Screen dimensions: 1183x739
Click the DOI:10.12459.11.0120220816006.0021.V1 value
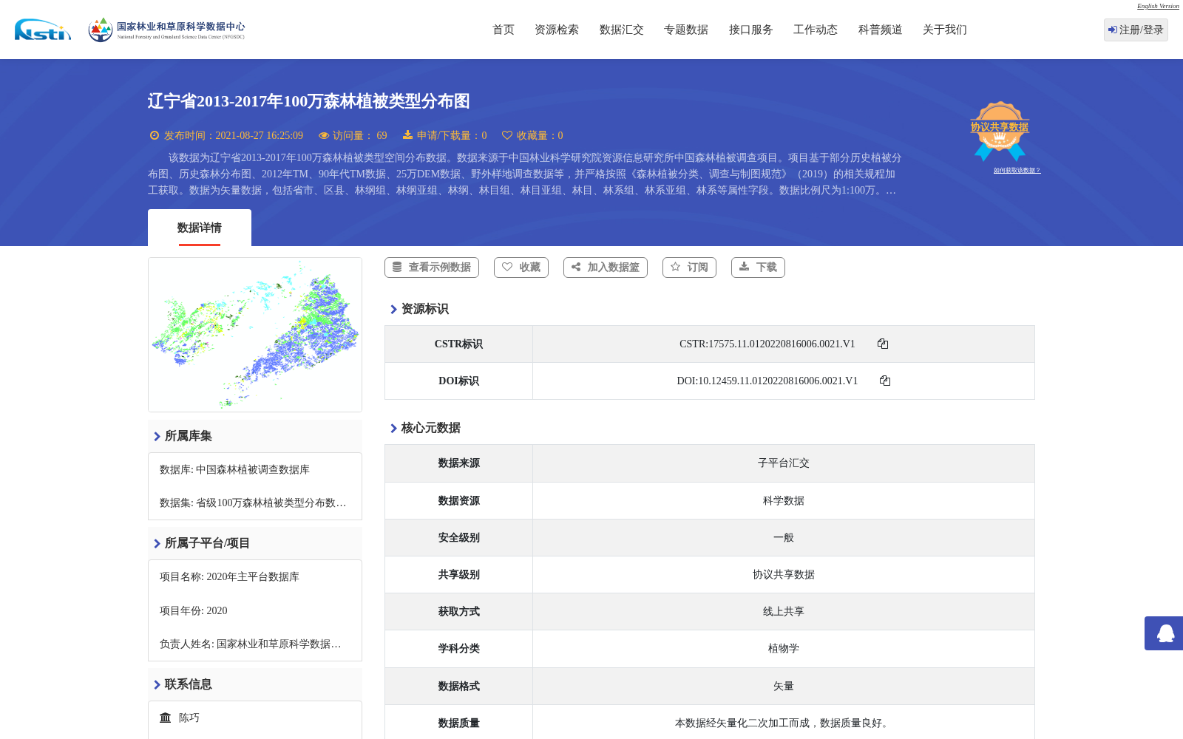coord(767,381)
